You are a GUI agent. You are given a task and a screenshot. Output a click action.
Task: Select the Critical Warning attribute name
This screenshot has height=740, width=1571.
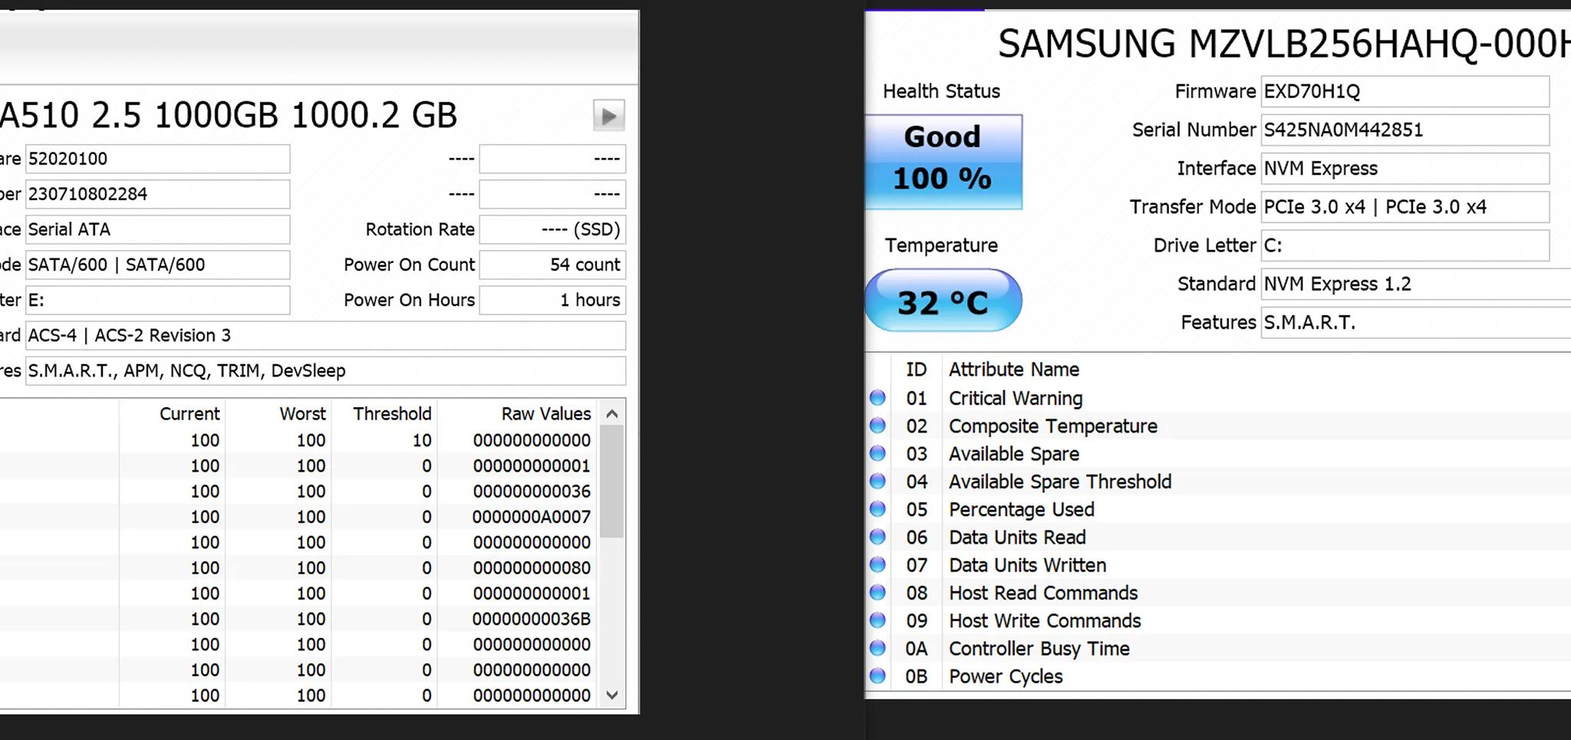[x=1016, y=398]
